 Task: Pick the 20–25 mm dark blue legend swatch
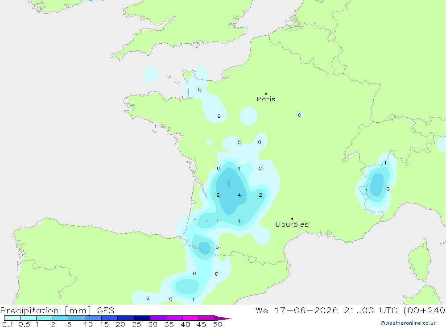pyautogui.click(x=126, y=318)
